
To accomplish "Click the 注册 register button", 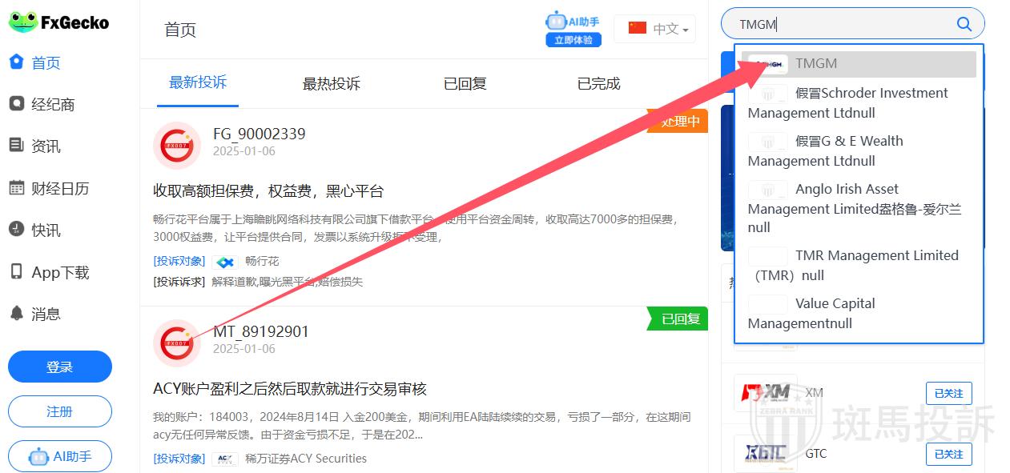I will (x=60, y=411).
